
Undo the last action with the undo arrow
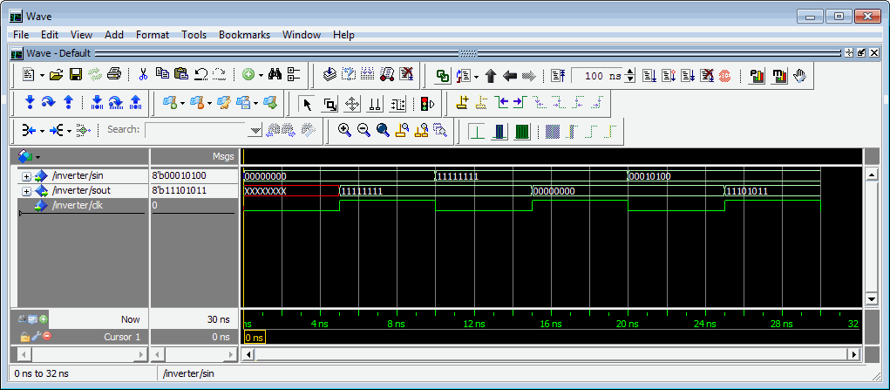coord(200,74)
